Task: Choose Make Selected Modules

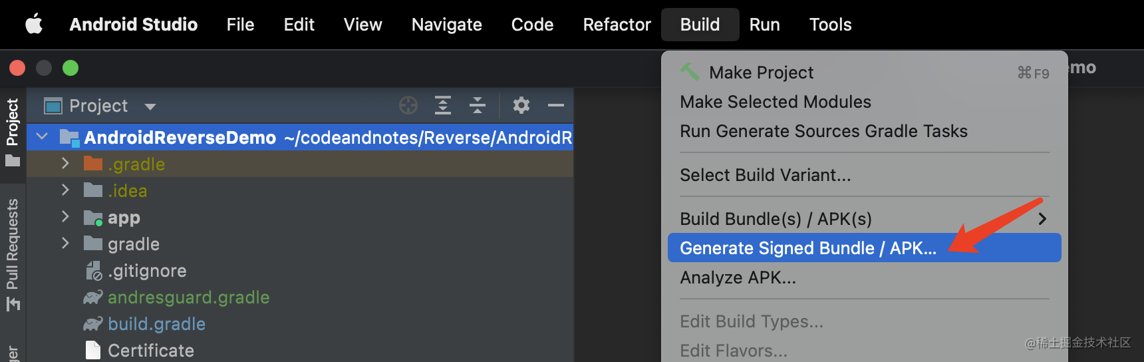Action: click(x=864, y=102)
